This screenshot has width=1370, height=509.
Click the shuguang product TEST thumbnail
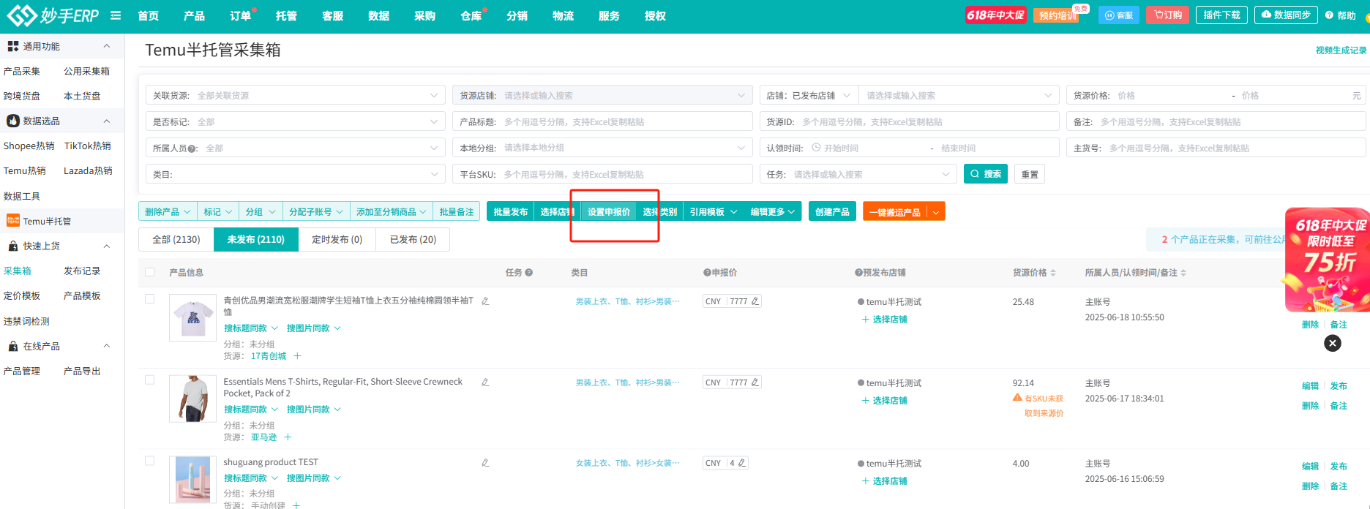[x=192, y=480]
